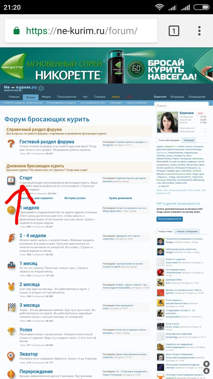Click the browser address bar URL
This screenshot has width=213, height=379.
click(x=82, y=31)
